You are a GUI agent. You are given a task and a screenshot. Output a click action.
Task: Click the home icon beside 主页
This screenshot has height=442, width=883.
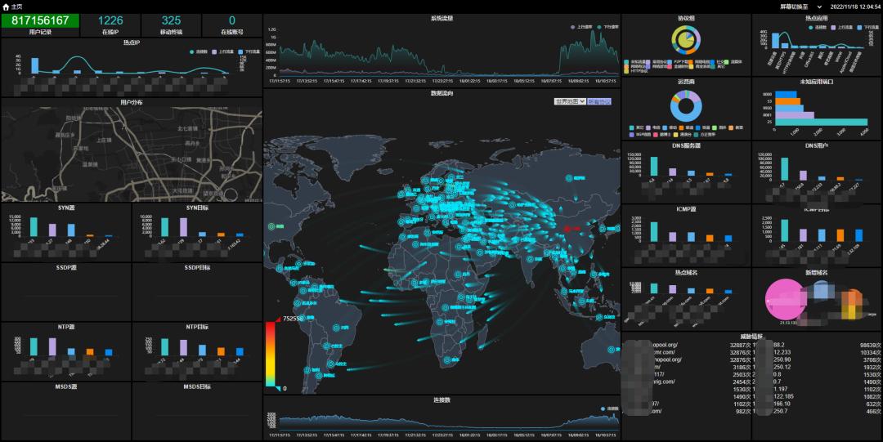[6, 7]
